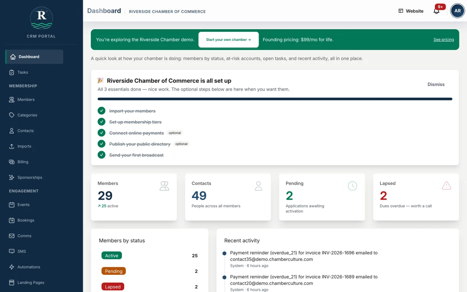467x292 pixels.
Task: Click the Lapsed card warning triangle icon
Action: (447, 186)
